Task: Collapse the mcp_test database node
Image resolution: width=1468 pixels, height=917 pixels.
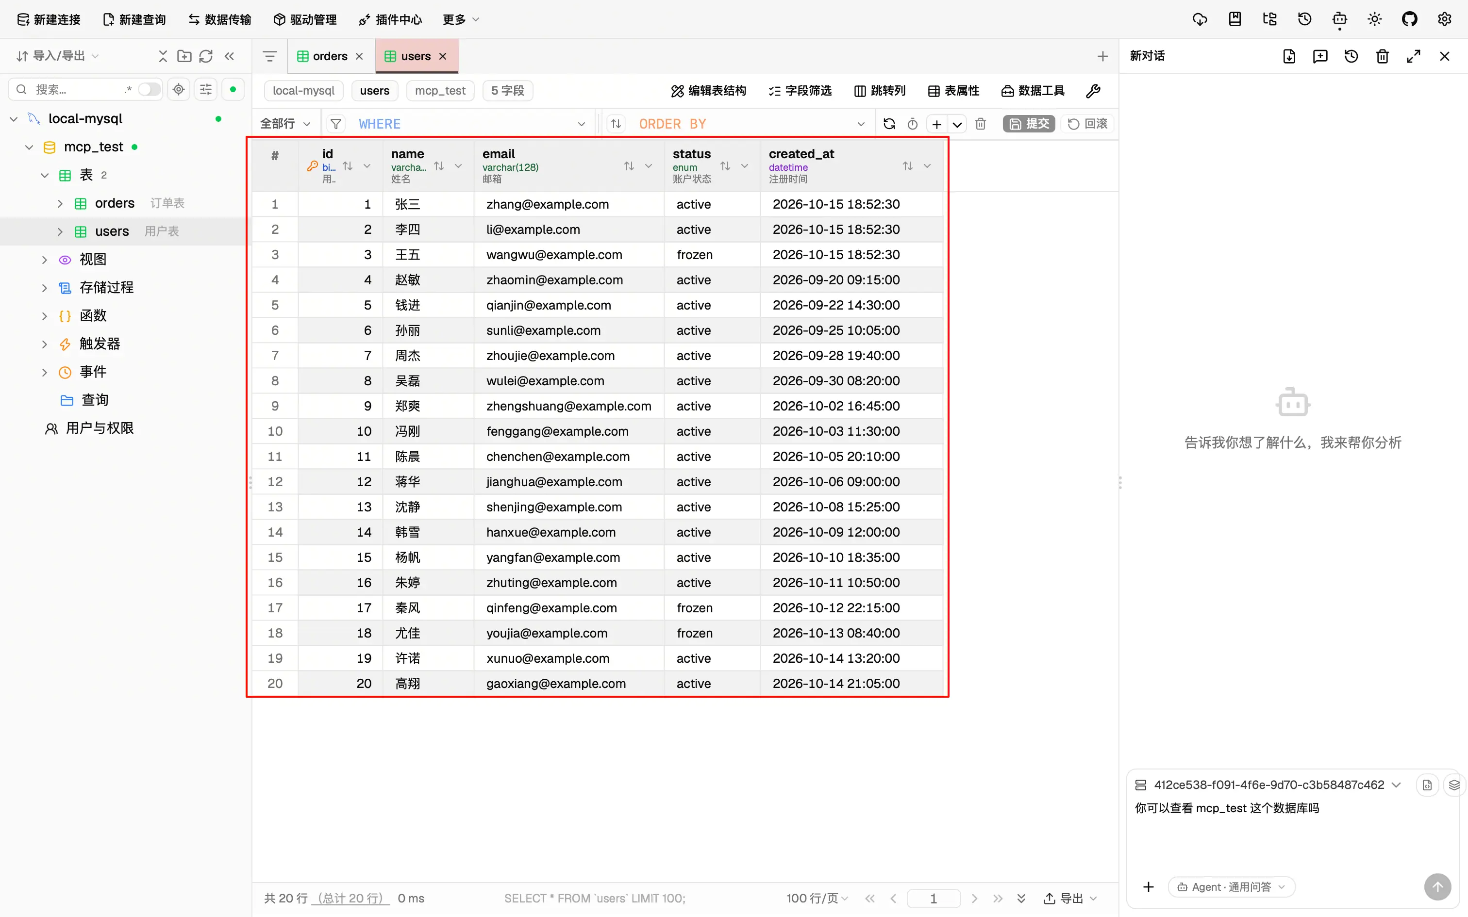Action: click(29, 147)
